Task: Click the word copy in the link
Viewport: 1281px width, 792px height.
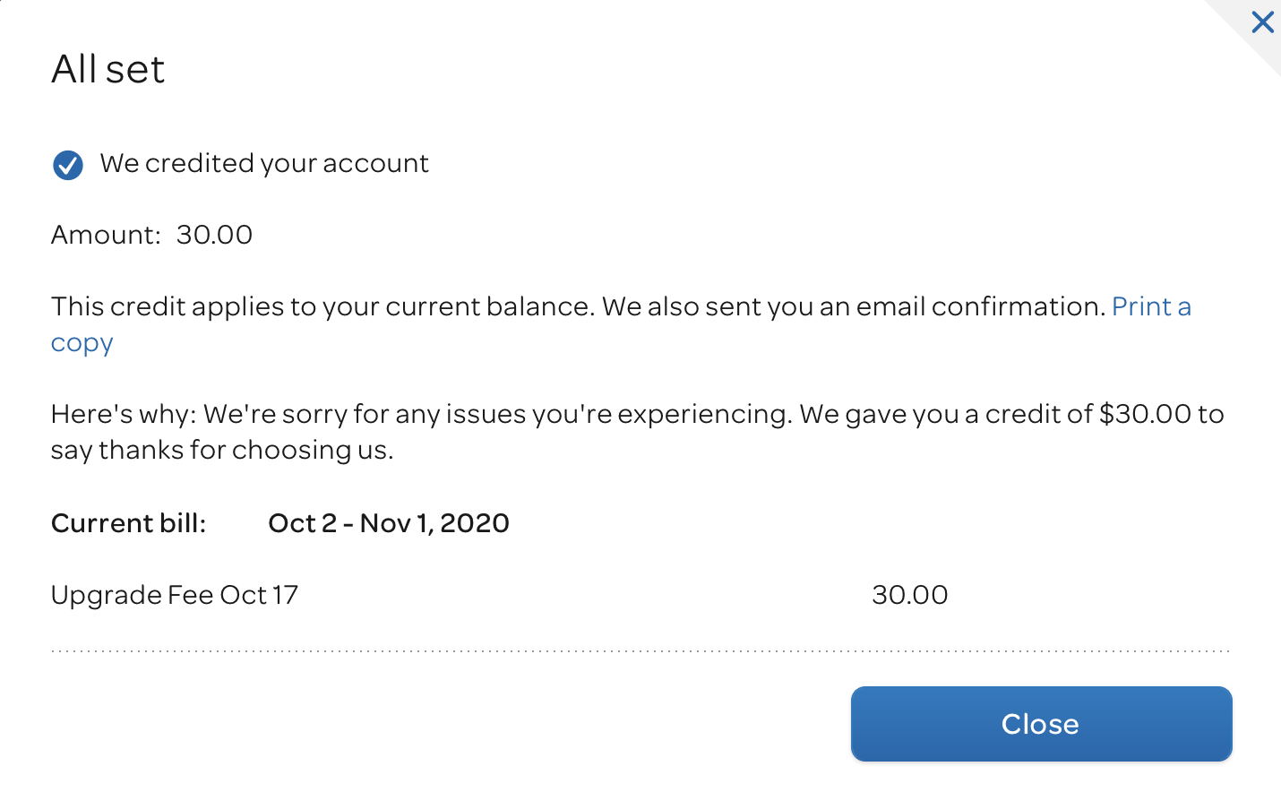Action: (82, 344)
